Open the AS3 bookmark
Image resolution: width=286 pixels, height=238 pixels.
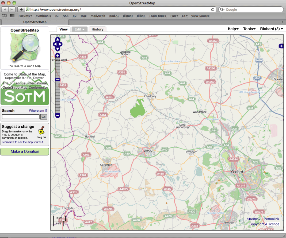[66, 16]
